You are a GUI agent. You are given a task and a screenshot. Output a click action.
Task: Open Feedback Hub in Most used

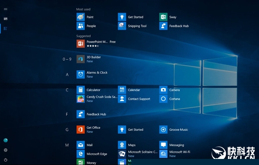tap(163, 26)
